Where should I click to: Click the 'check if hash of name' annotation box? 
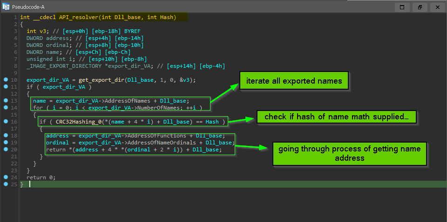[336, 117]
